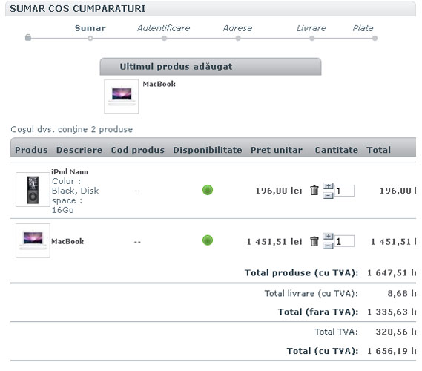Click the iPod Nano quantity field
This screenshot has height=371, width=422.
pos(344,191)
